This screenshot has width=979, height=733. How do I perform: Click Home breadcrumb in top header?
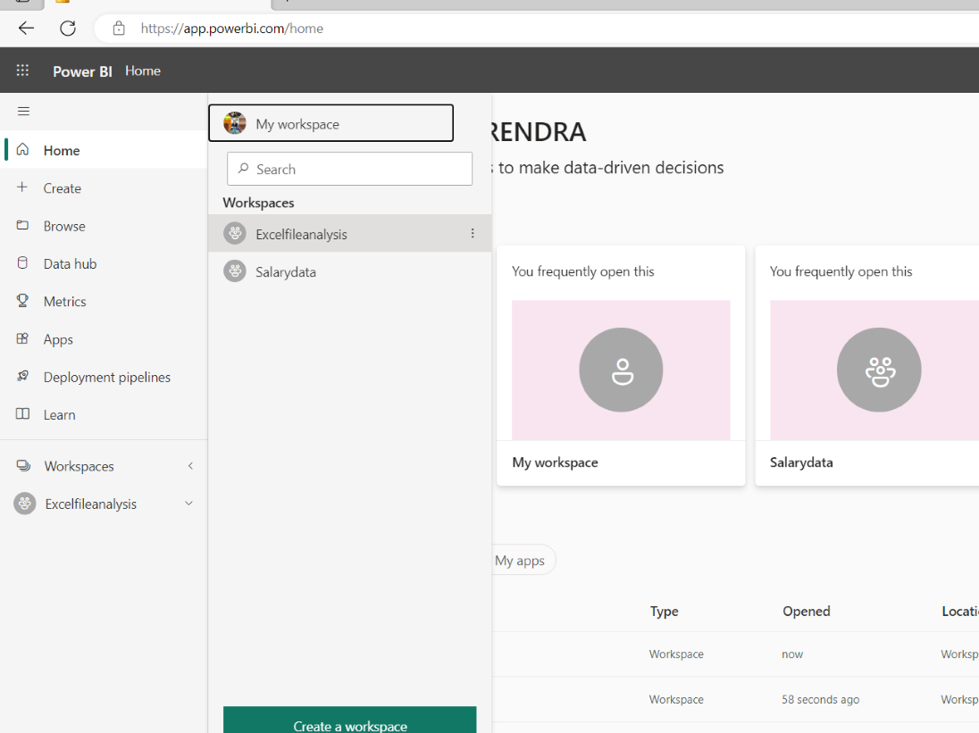[x=142, y=71]
